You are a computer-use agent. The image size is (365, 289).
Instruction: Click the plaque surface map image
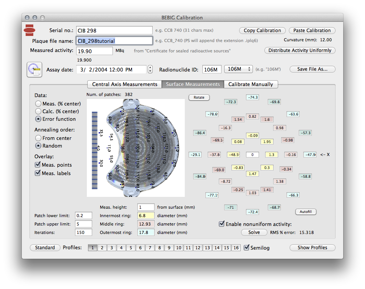136,148
